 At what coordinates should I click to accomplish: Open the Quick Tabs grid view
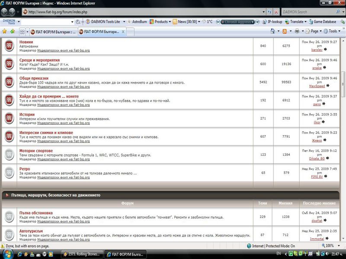click(x=22, y=32)
